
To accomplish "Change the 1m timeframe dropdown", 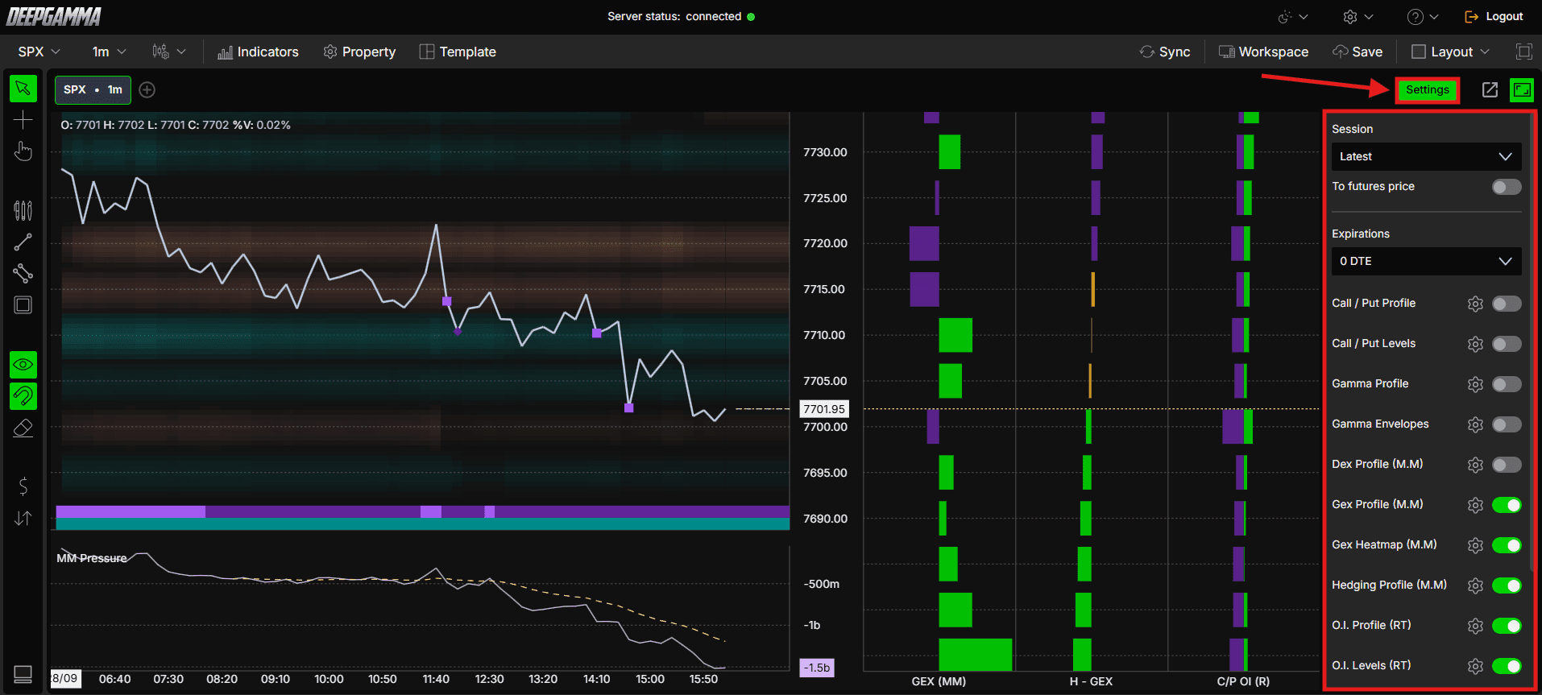I will coord(109,52).
